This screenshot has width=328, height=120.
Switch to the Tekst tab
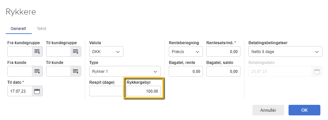pos(41,29)
